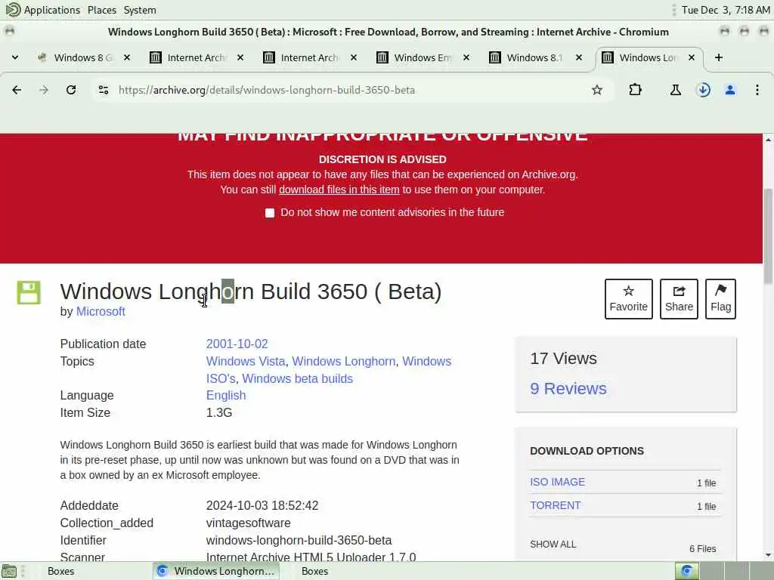The width and height of the screenshot is (774, 580).
Task: Open Chrome Labs flask icon
Action: coord(675,90)
